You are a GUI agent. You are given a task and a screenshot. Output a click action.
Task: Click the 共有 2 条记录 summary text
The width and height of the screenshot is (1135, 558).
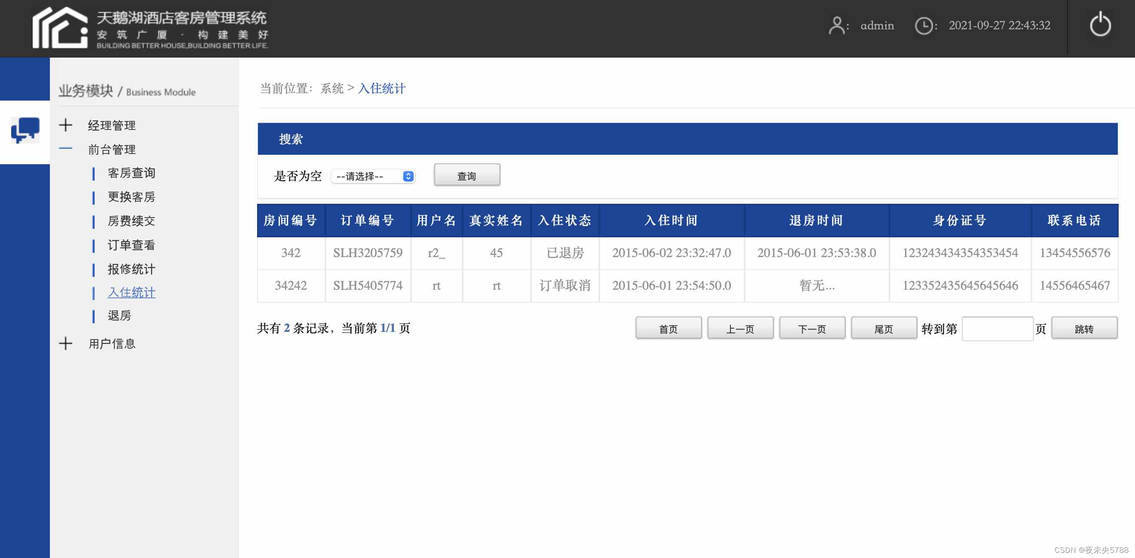point(293,328)
